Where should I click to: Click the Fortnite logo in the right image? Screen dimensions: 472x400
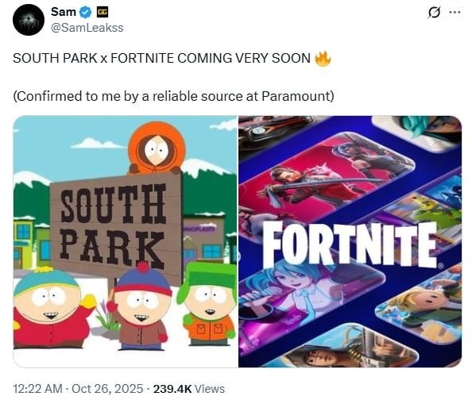click(351, 244)
